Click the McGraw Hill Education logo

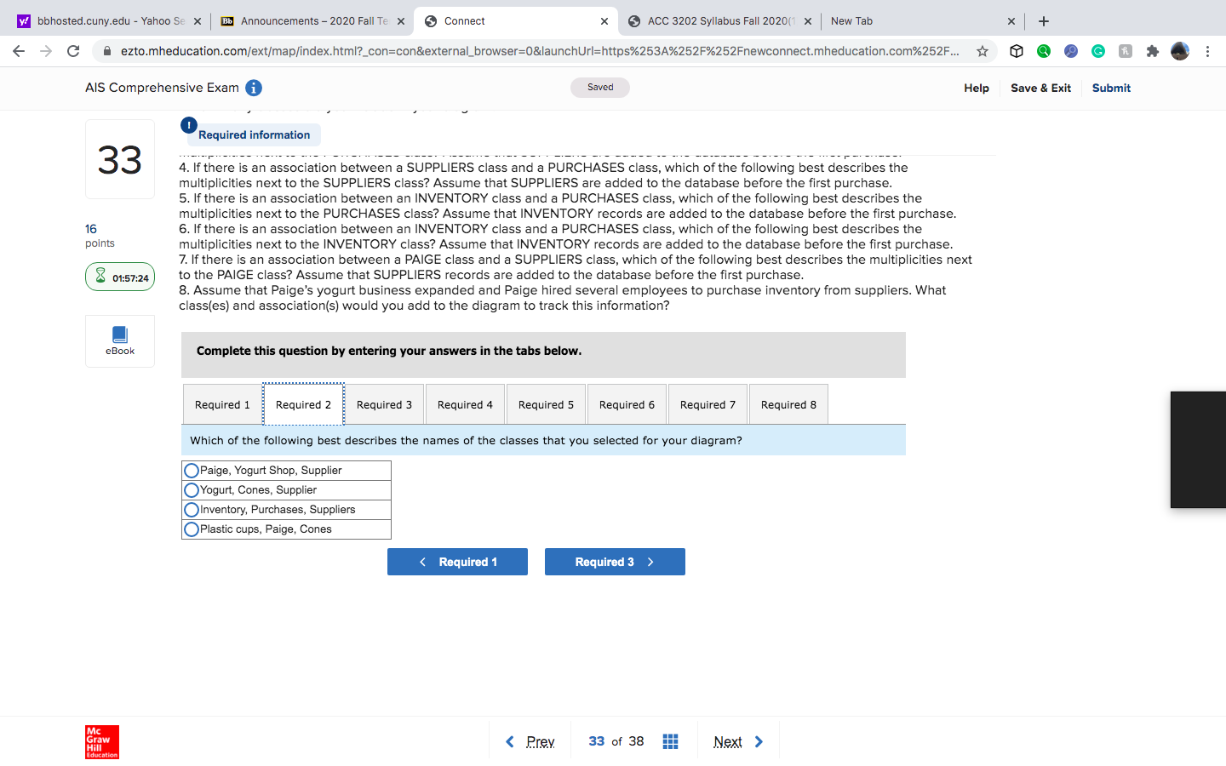tap(101, 741)
